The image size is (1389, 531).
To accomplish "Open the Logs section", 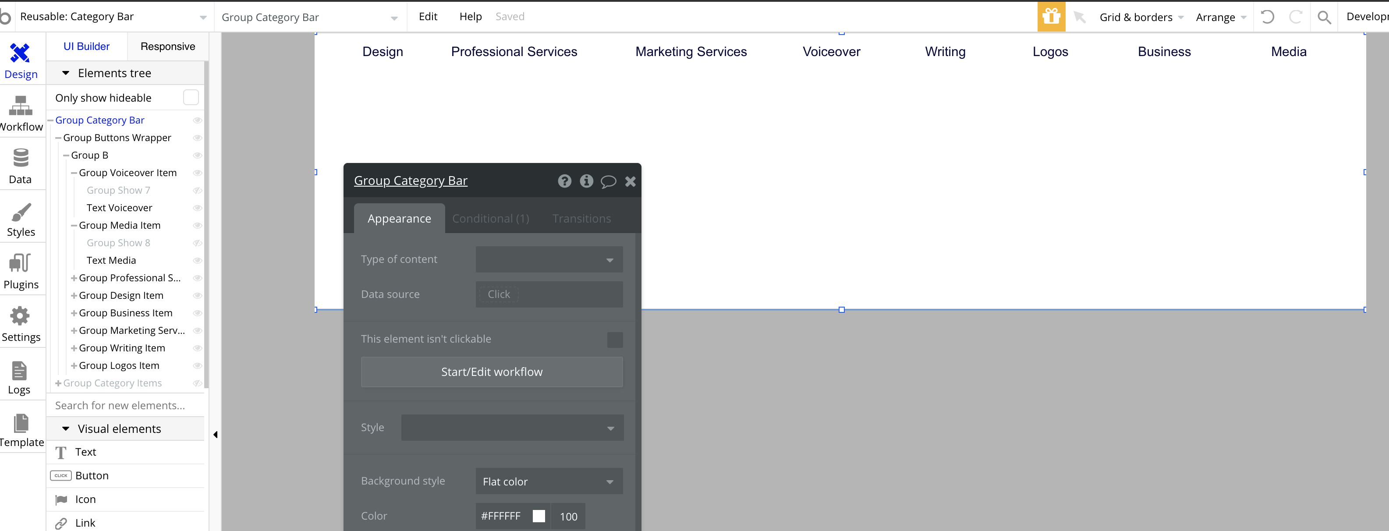I will (19, 377).
